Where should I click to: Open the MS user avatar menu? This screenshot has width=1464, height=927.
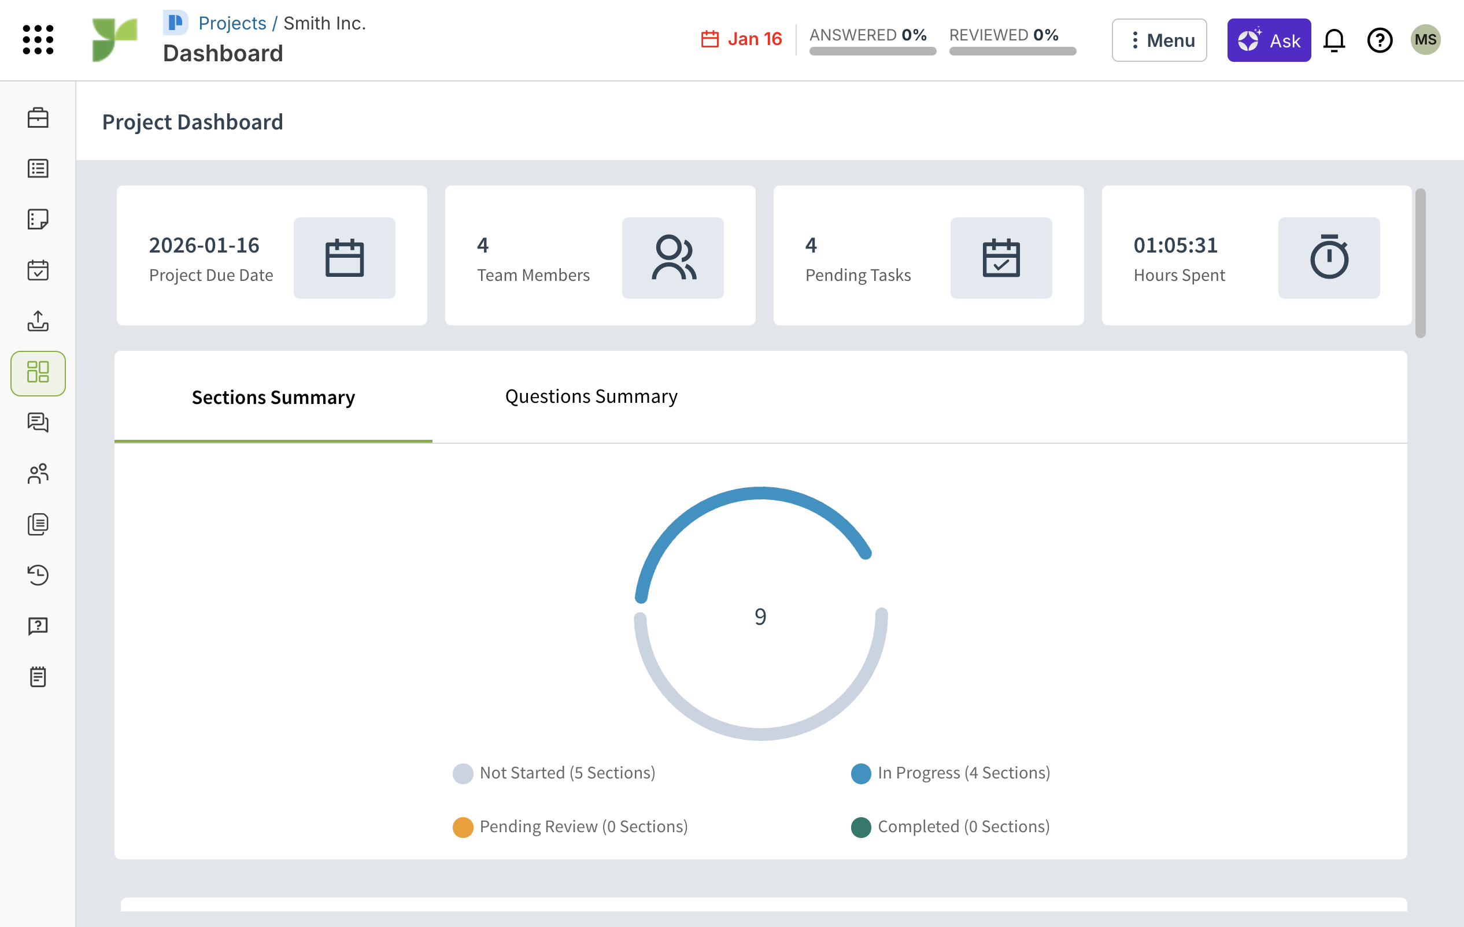(x=1425, y=40)
